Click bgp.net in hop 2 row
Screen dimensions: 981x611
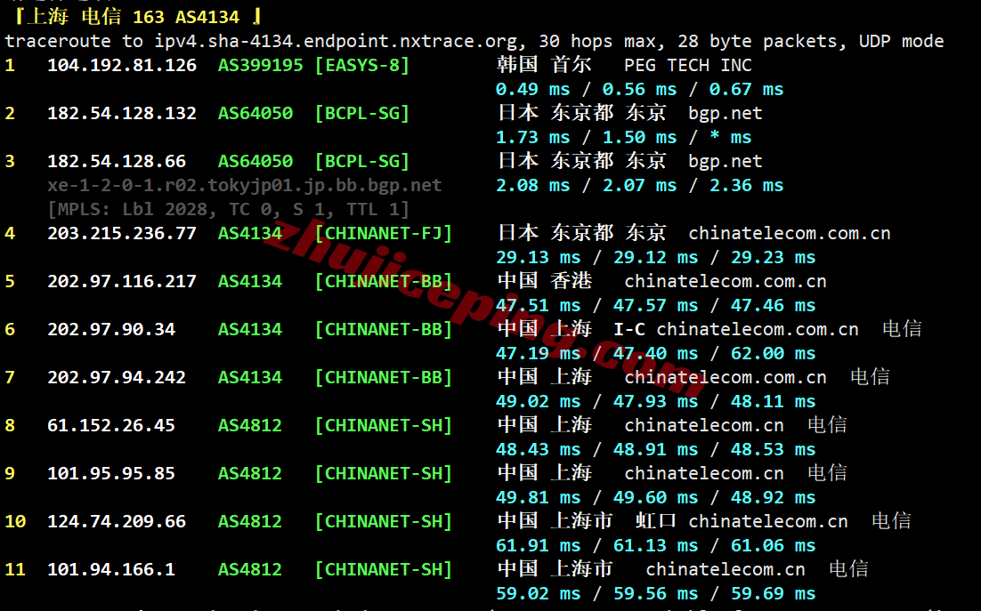(726, 114)
